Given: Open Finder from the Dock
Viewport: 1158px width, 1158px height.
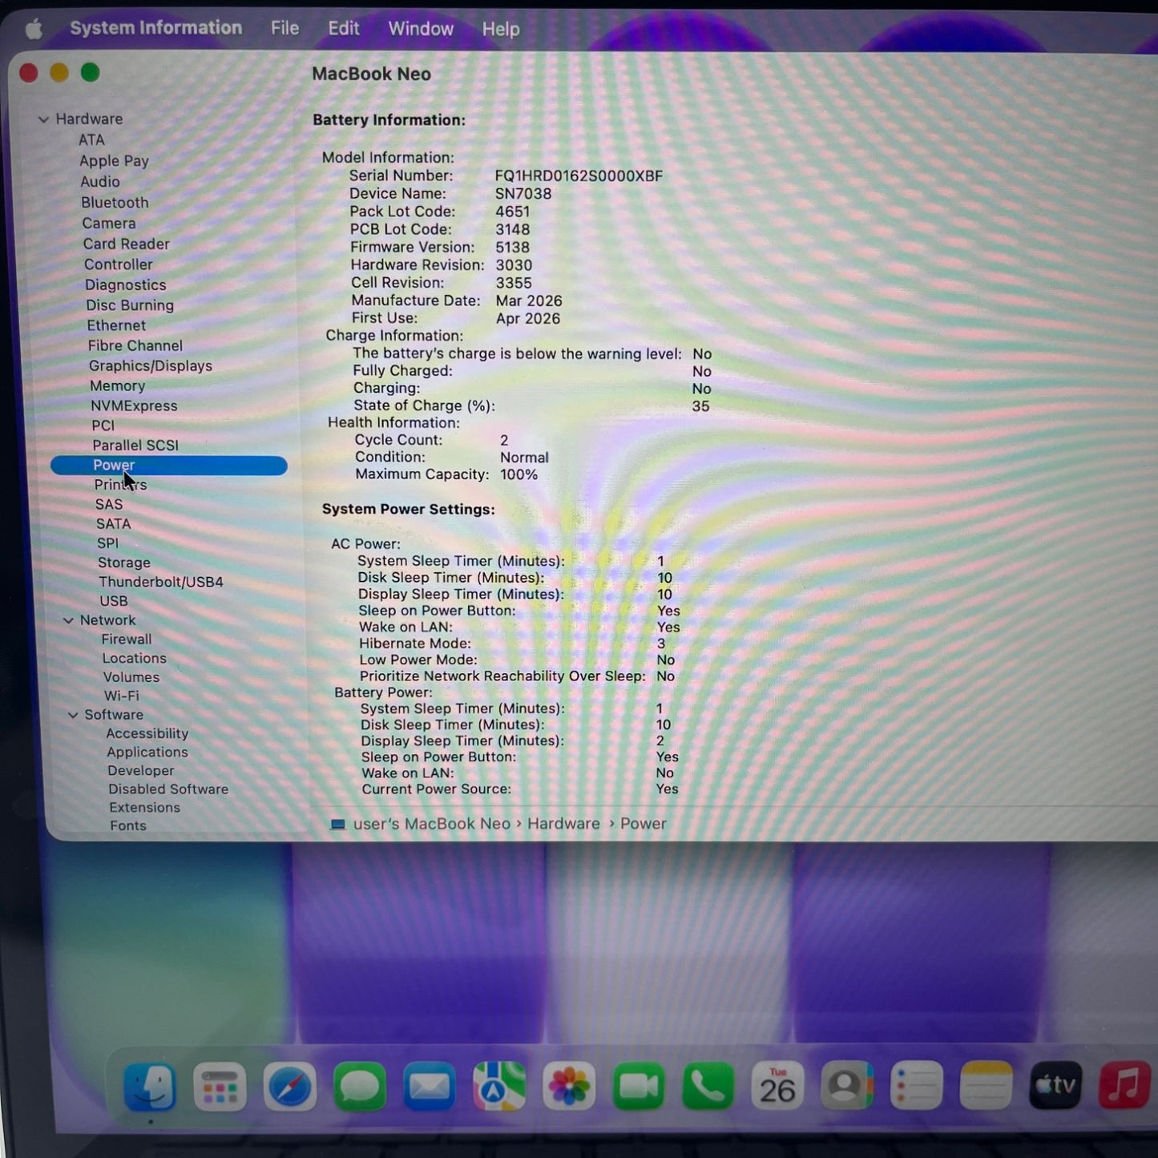Looking at the screenshot, I should pyautogui.click(x=150, y=1087).
